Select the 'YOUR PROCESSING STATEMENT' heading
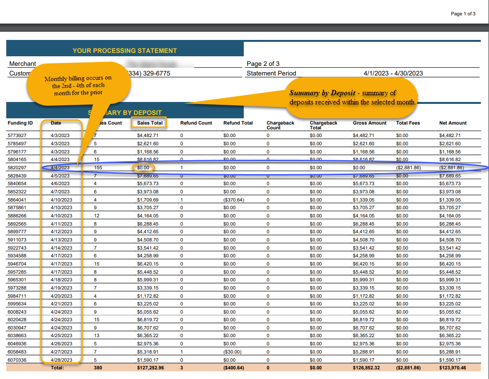This screenshot has height=379, width=489. (125, 51)
